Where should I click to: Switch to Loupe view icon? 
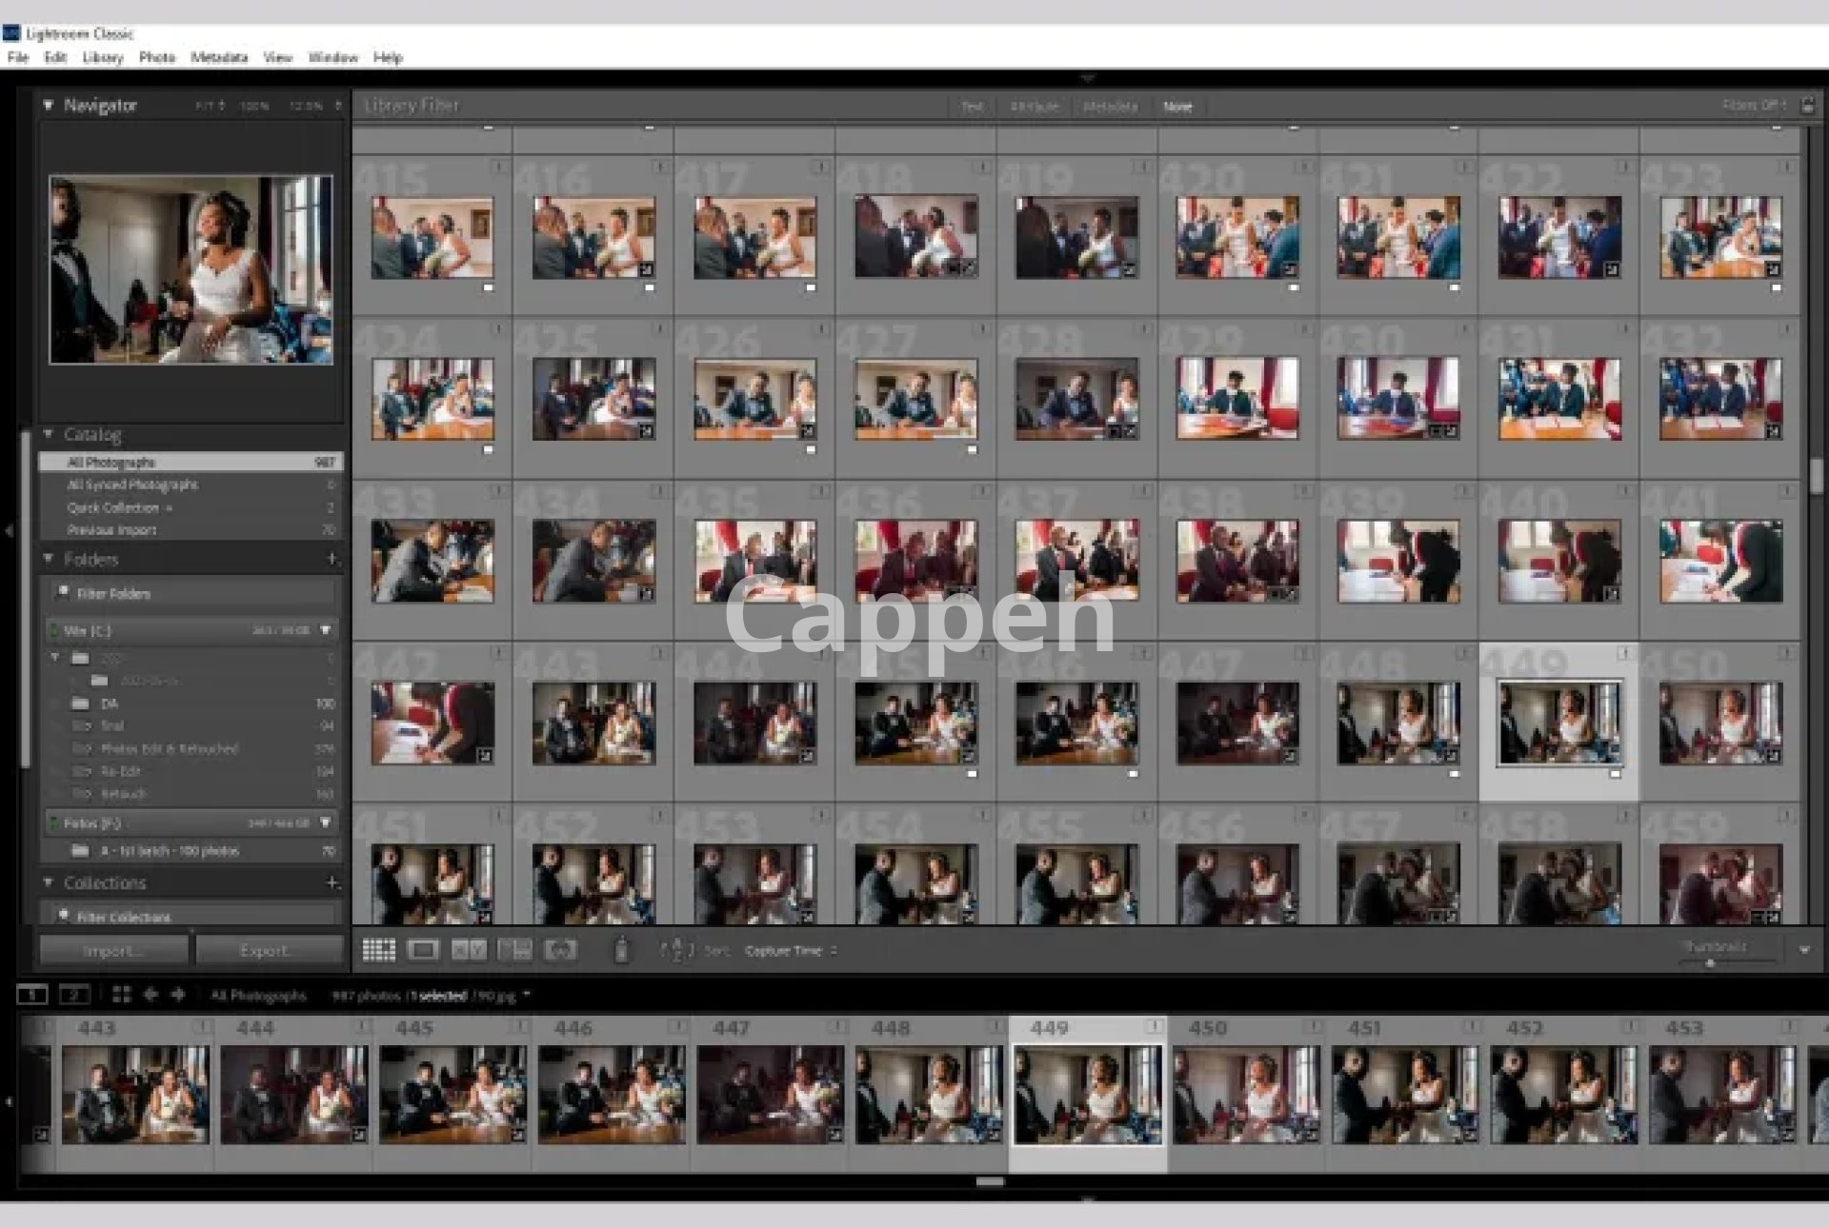(422, 950)
